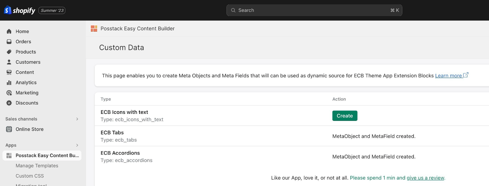Select the ECB Tabs row title
The image size is (489, 186).
[112, 132]
